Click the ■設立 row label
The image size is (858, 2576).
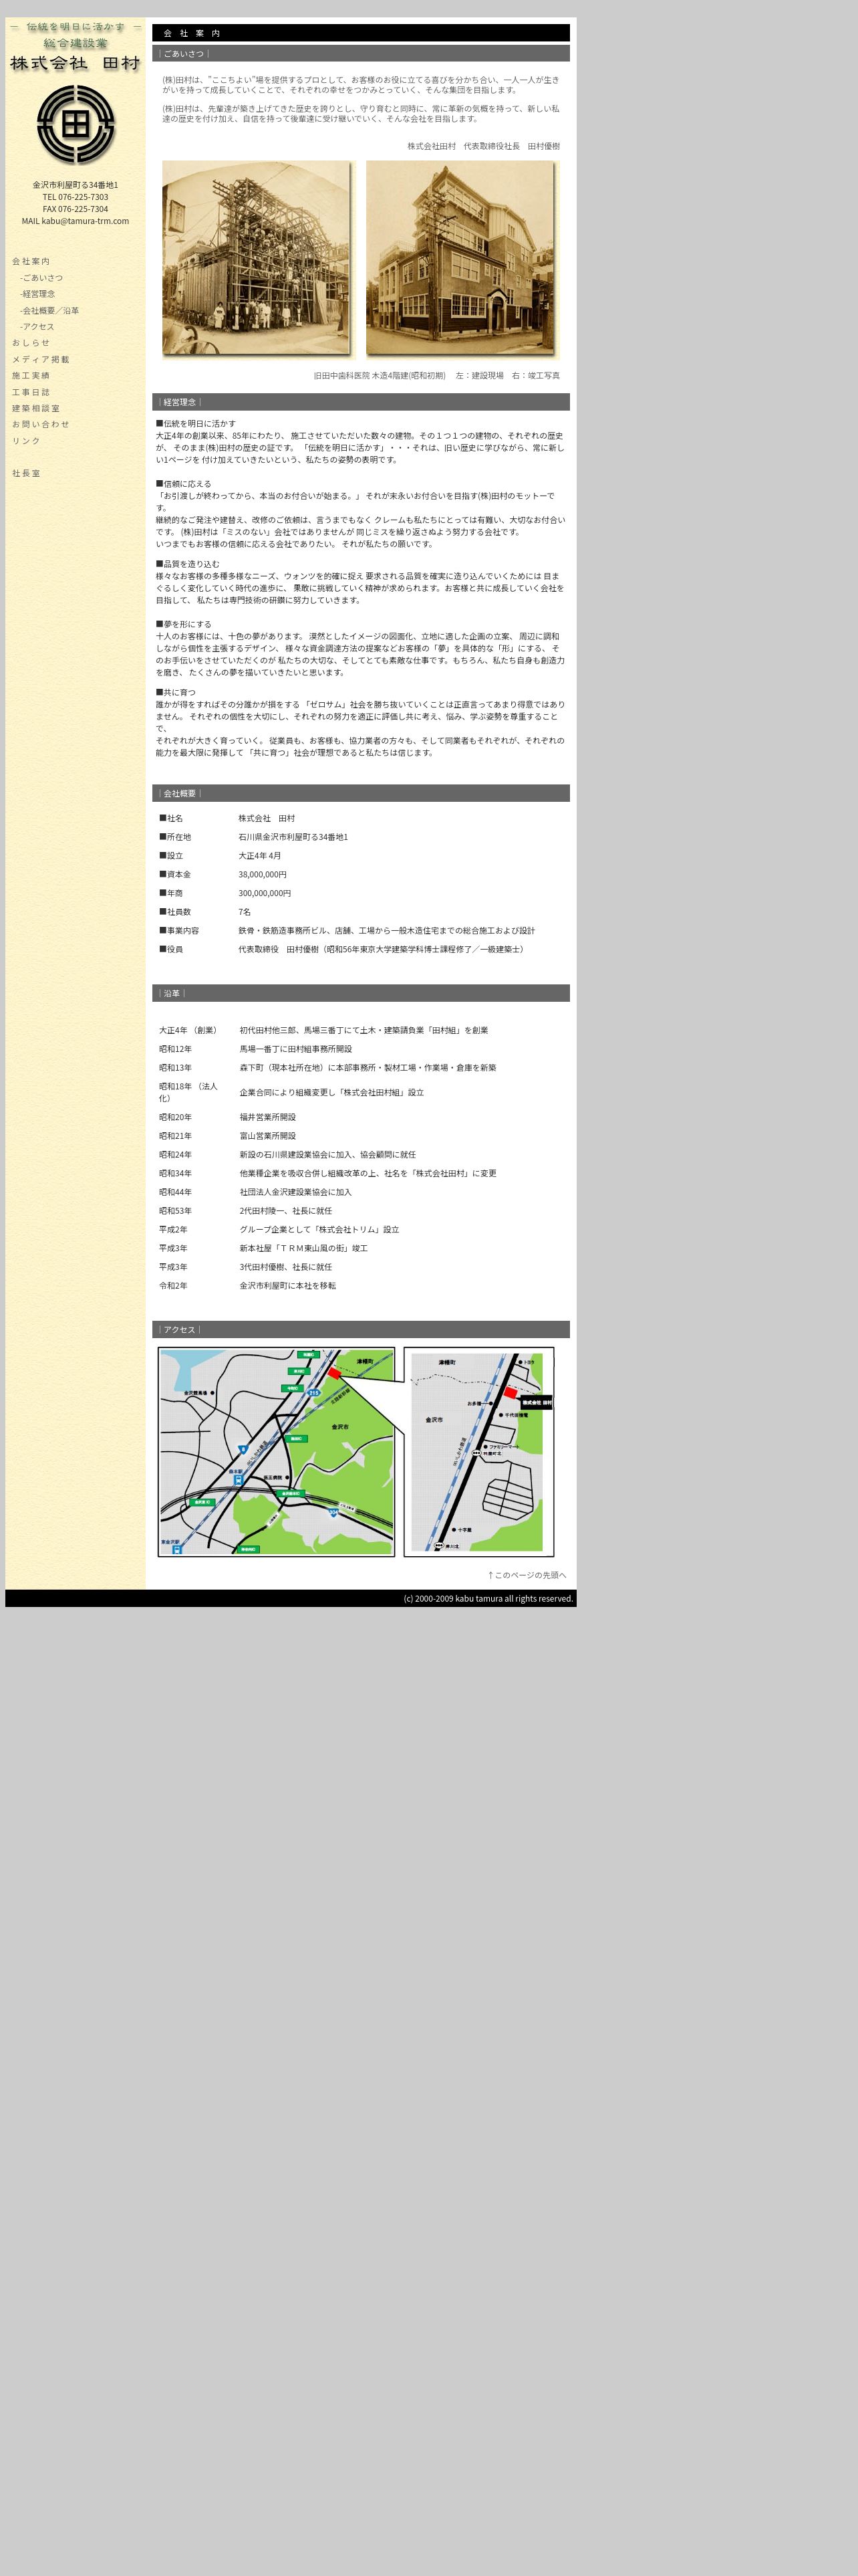click(171, 856)
